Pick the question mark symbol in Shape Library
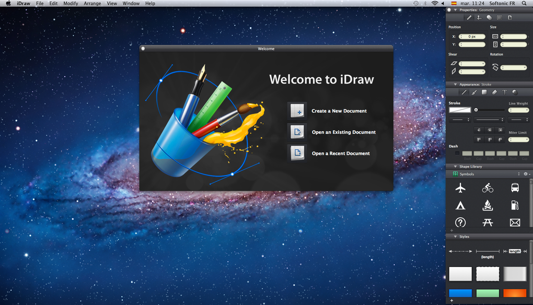The height and width of the screenshot is (305, 533). pyautogui.click(x=460, y=222)
